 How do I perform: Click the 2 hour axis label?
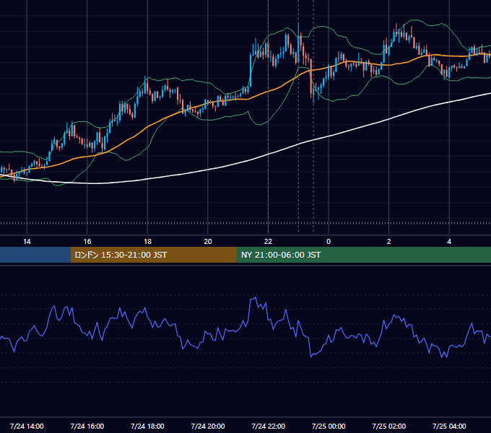389,242
